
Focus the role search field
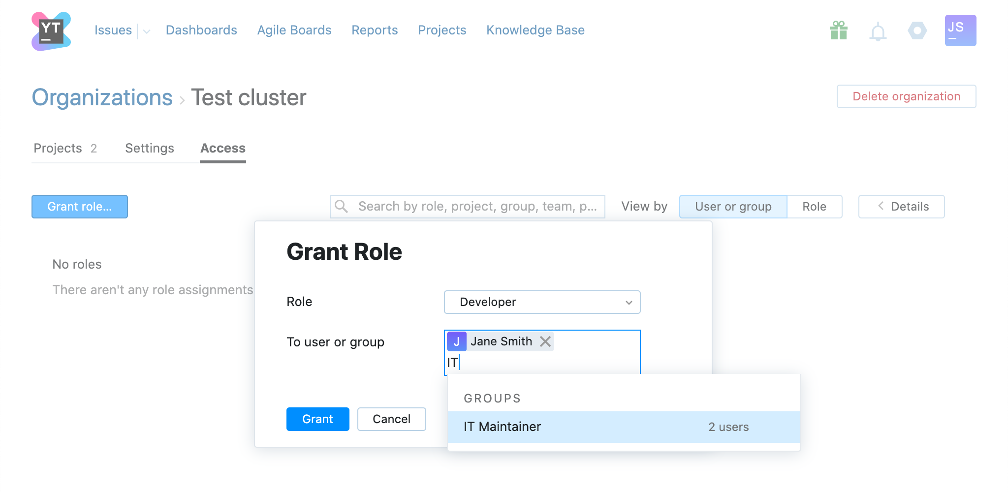coord(476,207)
